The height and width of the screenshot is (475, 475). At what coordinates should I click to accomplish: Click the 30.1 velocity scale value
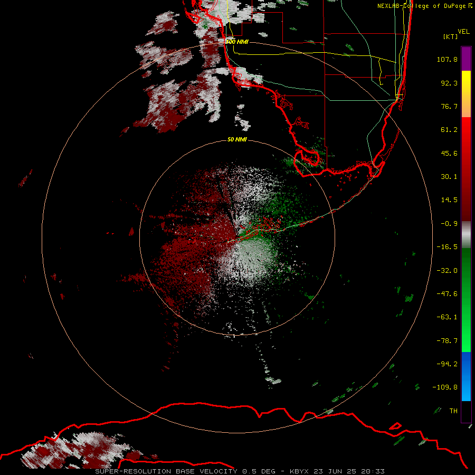(449, 177)
